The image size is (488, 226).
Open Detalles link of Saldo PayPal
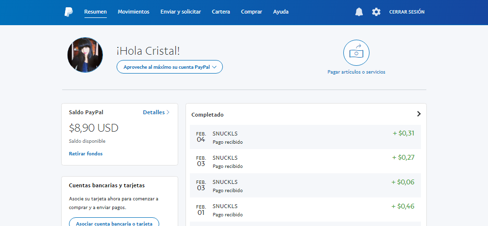tap(156, 112)
